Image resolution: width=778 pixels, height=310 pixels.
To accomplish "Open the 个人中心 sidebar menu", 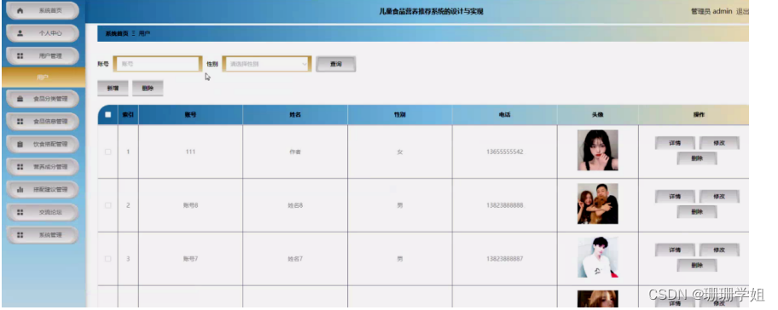I will pyautogui.click(x=43, y=33).
